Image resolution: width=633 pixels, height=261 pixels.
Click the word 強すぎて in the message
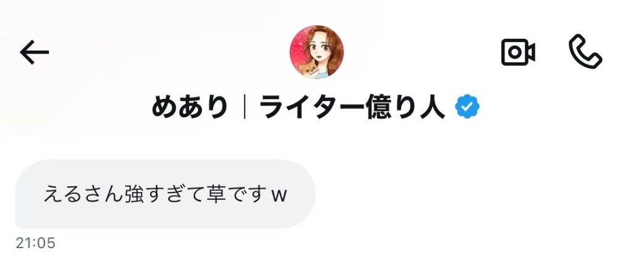click(163, 194)
